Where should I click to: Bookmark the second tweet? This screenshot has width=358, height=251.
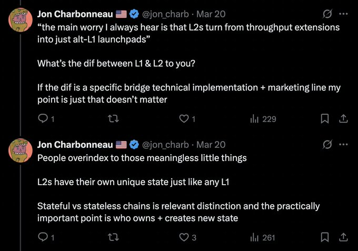coord(325,237)
